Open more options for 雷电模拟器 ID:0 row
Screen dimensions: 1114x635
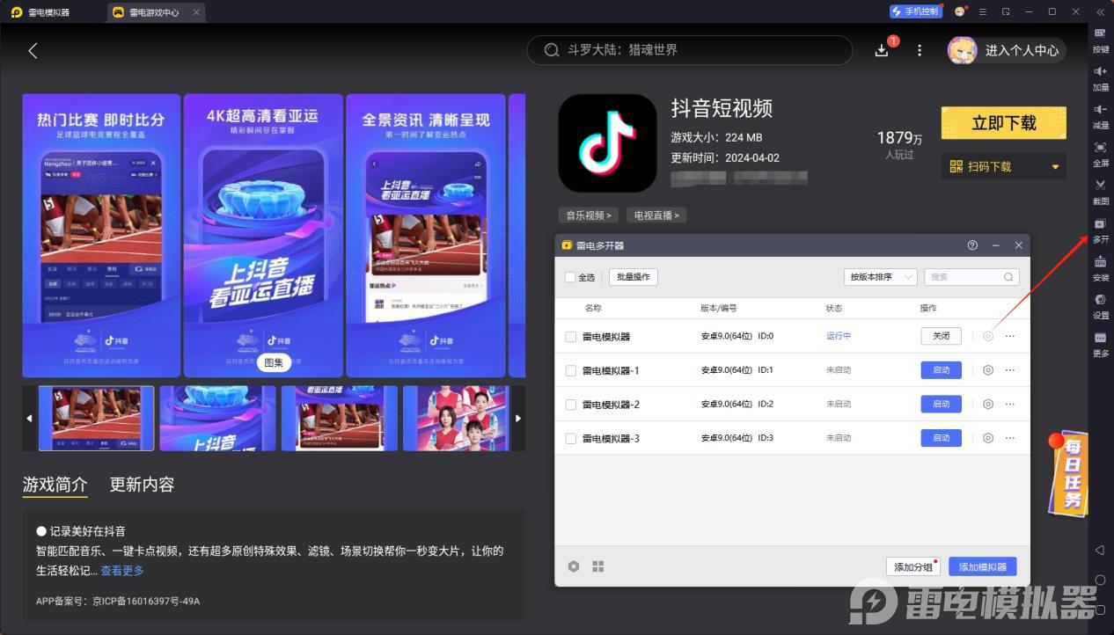pos(1010,336)
